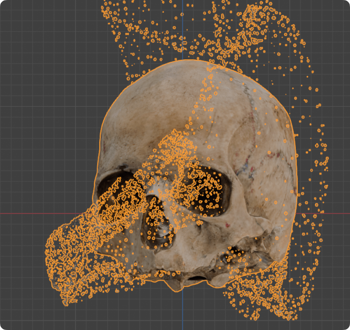Screen dimensions: 350x330
Task: Click scattered particles above skull at top left
Action: 120,24
